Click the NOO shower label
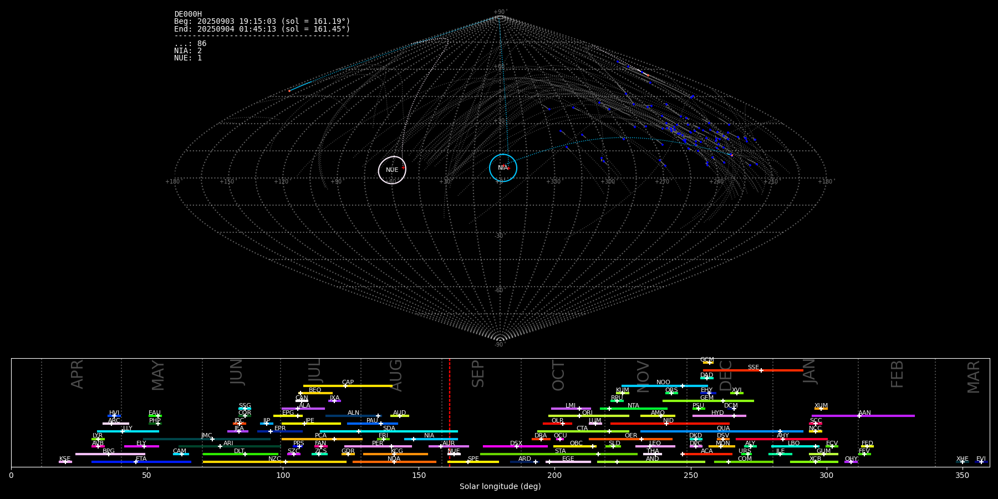998x499 pixels. [x=663, y=383]
